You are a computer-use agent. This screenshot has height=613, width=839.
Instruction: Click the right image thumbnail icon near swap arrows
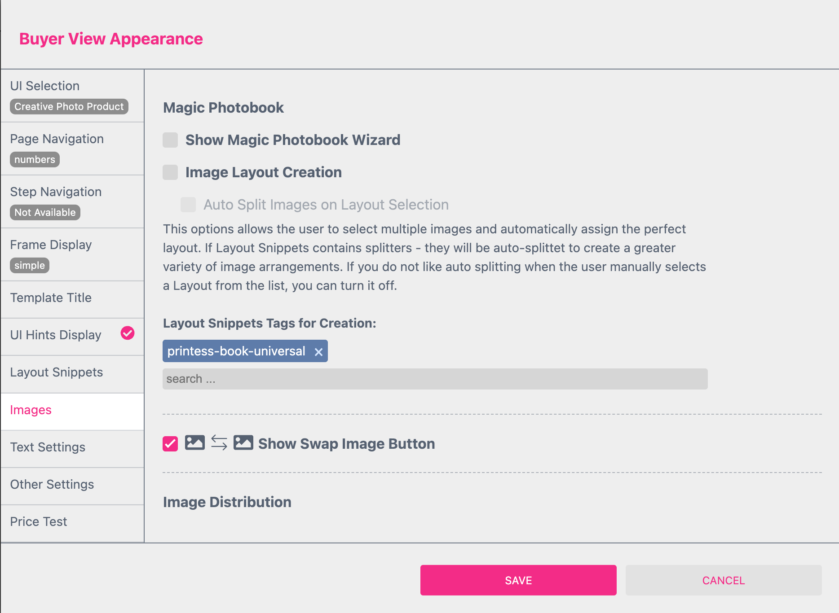(x=243, y=443)
